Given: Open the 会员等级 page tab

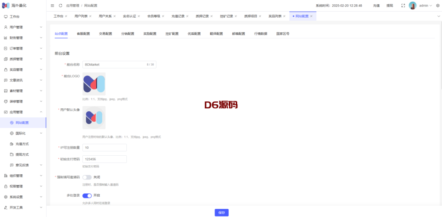Looking at the screenshot, I should click(154, 16).
